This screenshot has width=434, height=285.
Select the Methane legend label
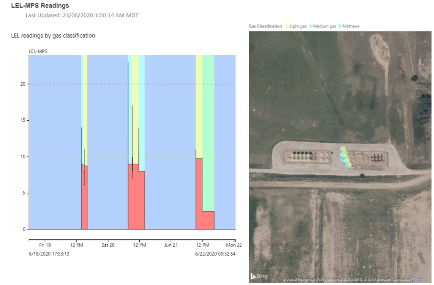coord(351,26)
